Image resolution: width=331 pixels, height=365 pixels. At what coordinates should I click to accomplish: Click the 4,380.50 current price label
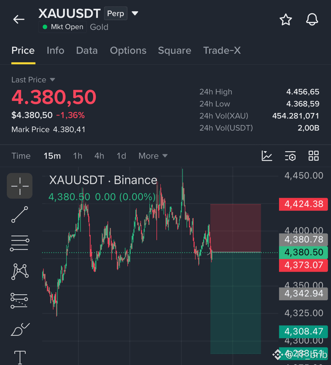(303, 252)
